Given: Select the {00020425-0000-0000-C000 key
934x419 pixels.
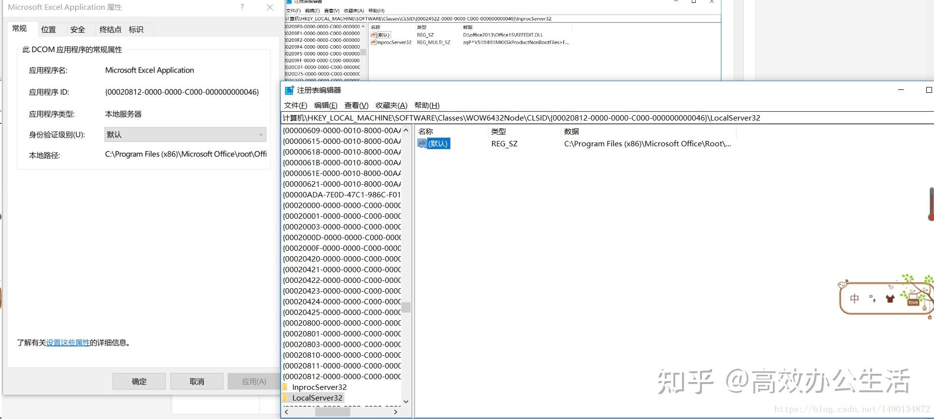Looking at the screenshot, I should point(342,312).
